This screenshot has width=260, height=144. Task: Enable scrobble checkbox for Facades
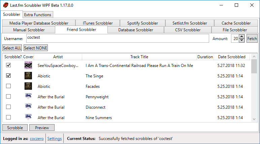click(x=8, y=86)
